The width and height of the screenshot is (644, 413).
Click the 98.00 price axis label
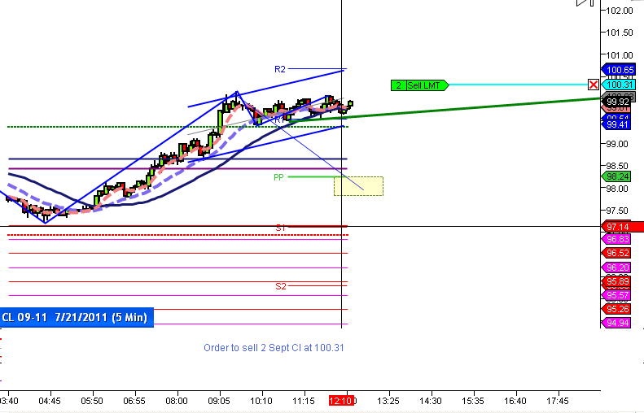tap(617, 189)
